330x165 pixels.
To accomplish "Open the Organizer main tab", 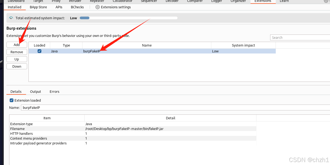I will (x=238, y=1).
